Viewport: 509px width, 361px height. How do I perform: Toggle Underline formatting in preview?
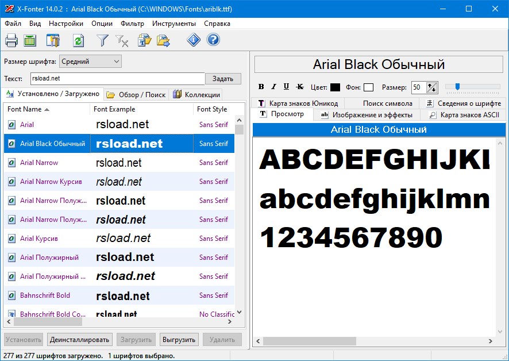click(x=286, y=87)
